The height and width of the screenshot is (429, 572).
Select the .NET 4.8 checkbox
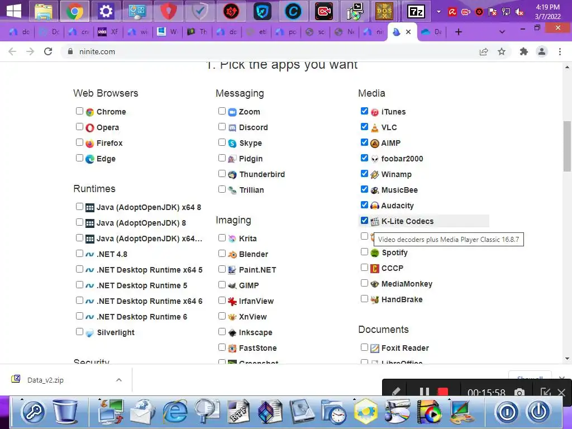[79, 253]
